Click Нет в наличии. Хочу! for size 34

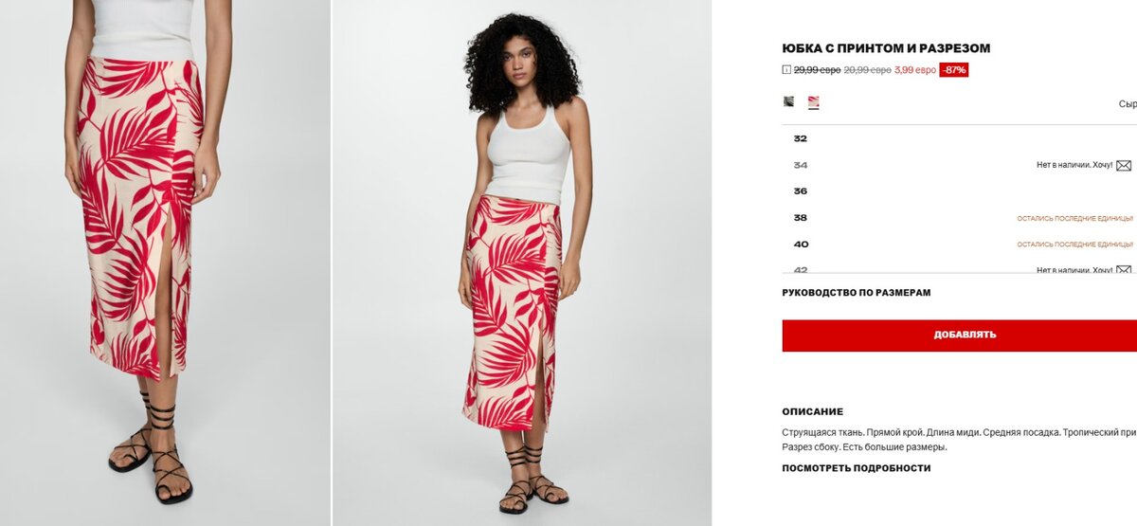[1074, 166]
